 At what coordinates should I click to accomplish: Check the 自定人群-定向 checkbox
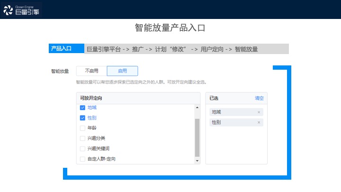[x=82, y=159]
